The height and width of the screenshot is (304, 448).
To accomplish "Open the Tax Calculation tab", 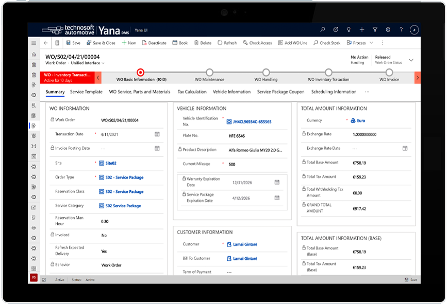I will point(192,92).
